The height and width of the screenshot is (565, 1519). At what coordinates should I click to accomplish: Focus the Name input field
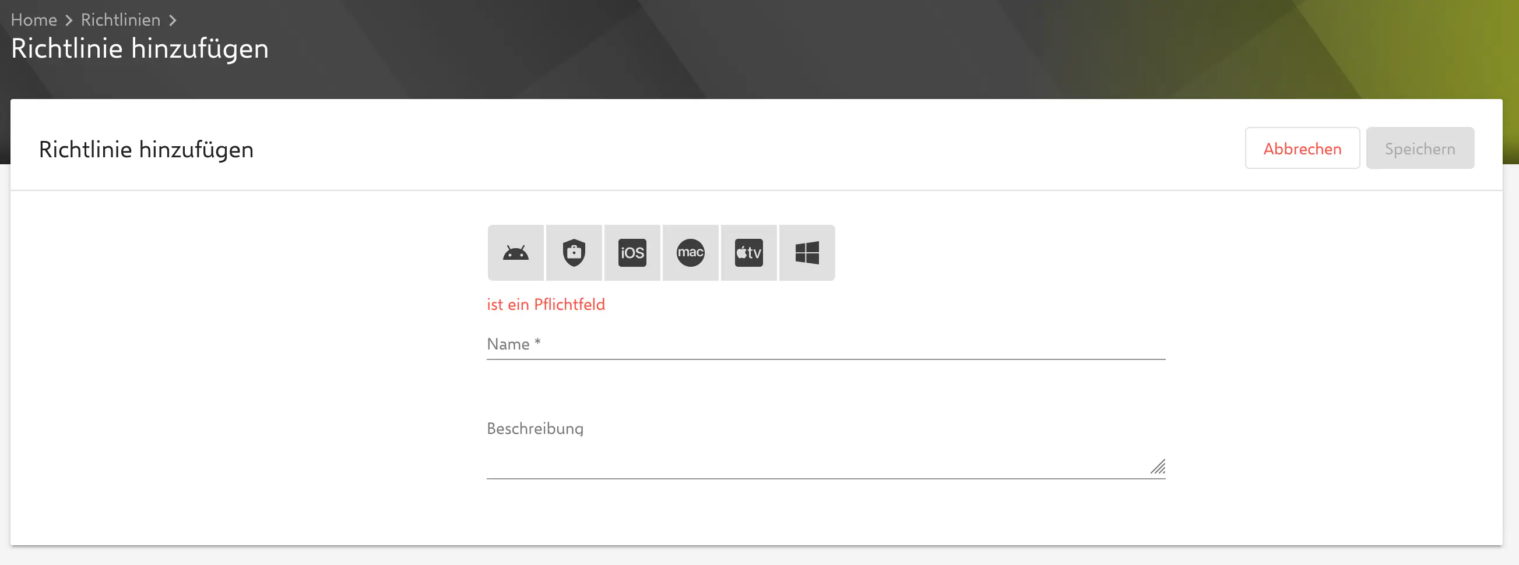(825, 345)
